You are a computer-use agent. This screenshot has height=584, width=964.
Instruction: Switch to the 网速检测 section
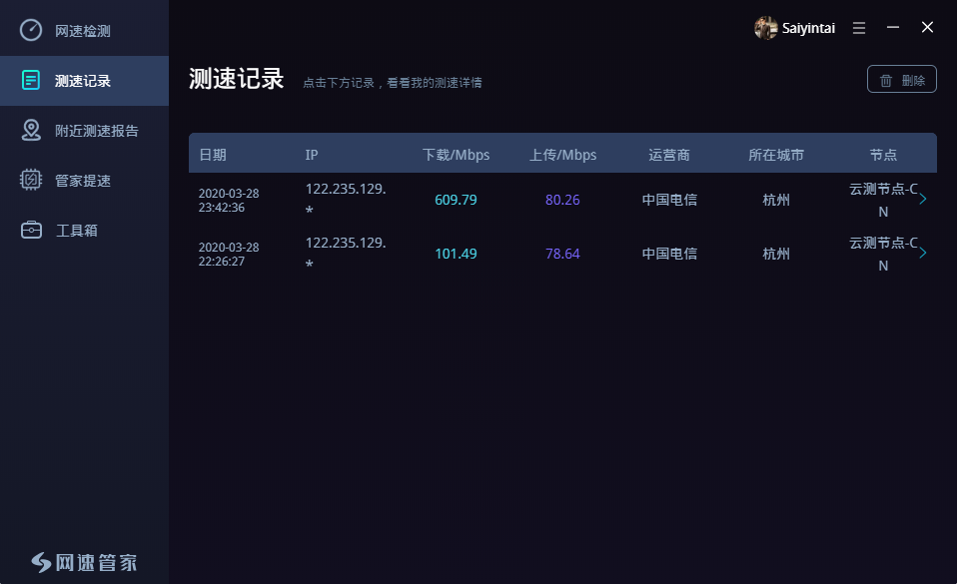(x=85, y=30)
